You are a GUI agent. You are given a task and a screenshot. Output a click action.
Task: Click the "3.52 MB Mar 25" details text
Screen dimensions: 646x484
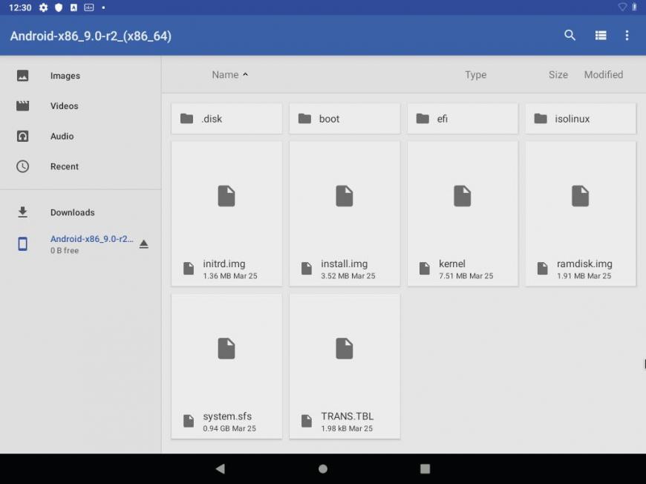(348, 276)
